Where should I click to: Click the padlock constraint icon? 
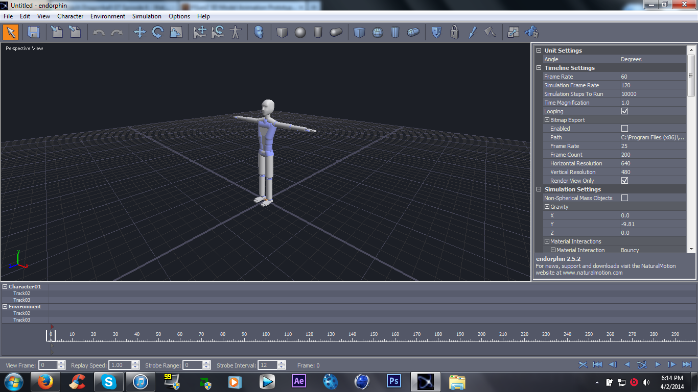pyautogui.click(x=454, y=32)
